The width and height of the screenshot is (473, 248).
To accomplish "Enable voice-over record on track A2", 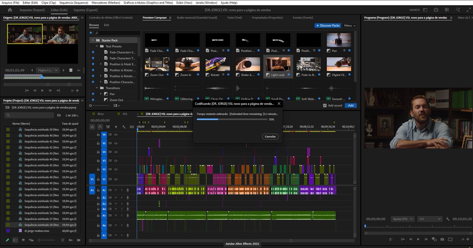I will tap(127, 197).
